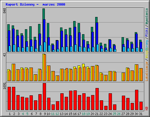Image resolution: width=150 pixels, height=117 pixels.
Task: Click the chart title Raport Dzienny
Action: tap(20, 4)
